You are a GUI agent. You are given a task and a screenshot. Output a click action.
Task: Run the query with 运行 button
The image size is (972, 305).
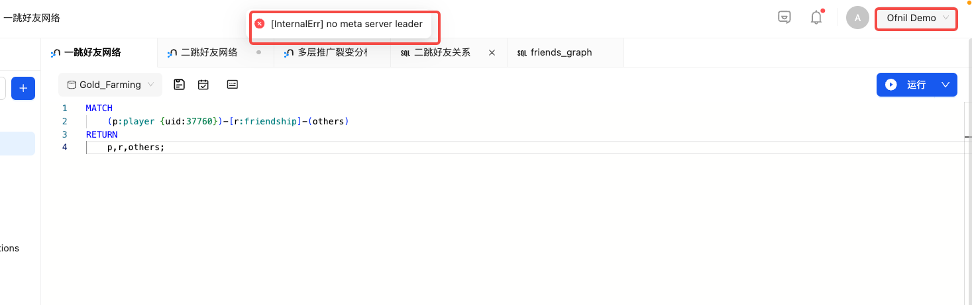(906, 85)
